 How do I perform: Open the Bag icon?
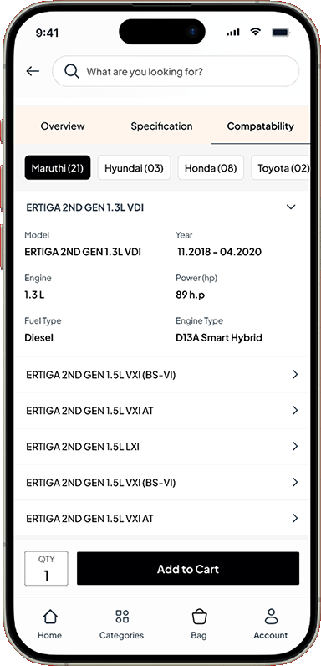(199, 617)
